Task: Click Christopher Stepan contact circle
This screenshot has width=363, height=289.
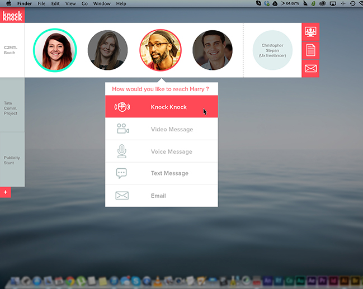Action: coord(272,50)
